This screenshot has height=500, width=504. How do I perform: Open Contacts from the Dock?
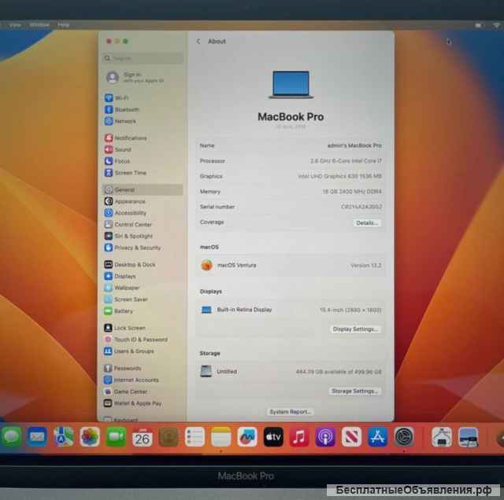[x=169, y=436]
